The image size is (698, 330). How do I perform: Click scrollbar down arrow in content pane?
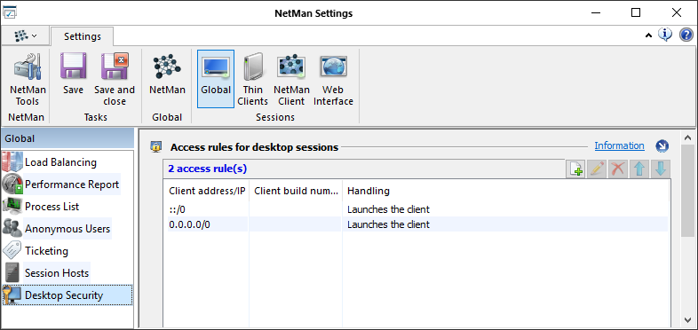(x=687, y=319)
